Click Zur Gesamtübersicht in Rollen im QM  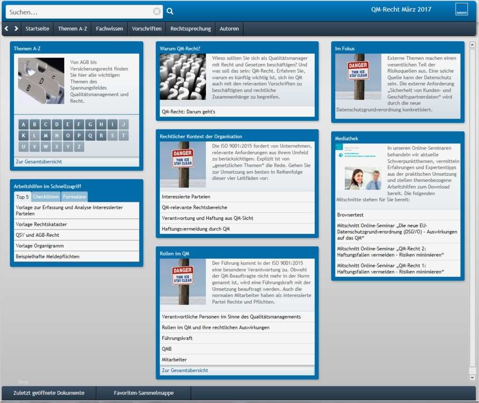(x=185, y=370)
